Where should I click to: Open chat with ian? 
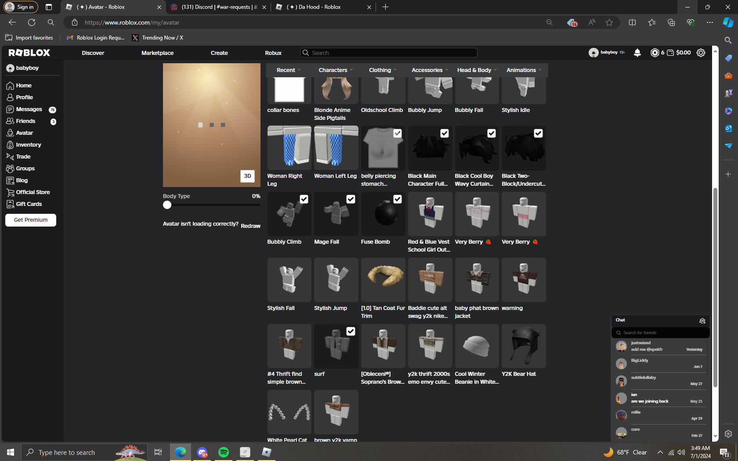pyautogui.click(x=660, y=398)
